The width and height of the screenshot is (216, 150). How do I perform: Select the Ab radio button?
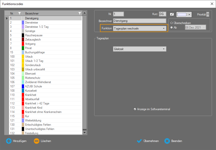click(172, 28)
